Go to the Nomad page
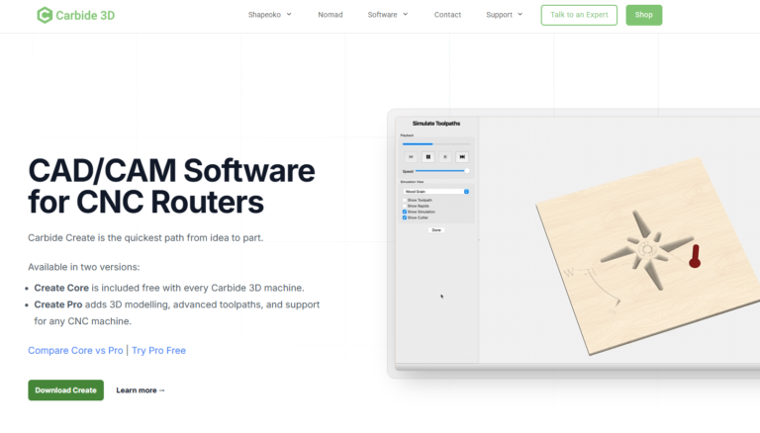This screenshot has height=433, width=760. click(331, 15)
